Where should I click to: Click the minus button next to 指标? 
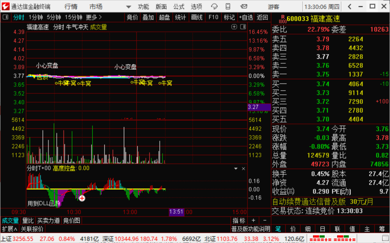coord(265,220)
